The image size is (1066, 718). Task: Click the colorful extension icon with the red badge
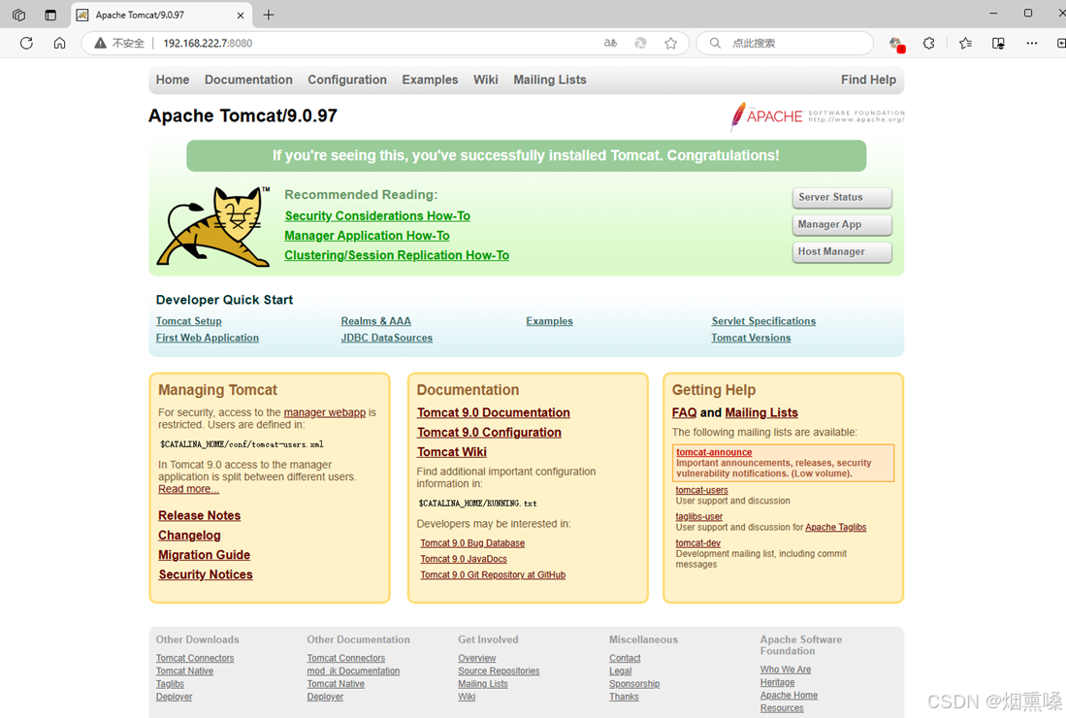tap(896, 44)
